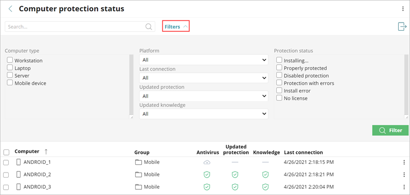Image resolution: width=410 pixels, height=195 pixels.
Task: Check the No license checkbox
Action: pos(279,98)
